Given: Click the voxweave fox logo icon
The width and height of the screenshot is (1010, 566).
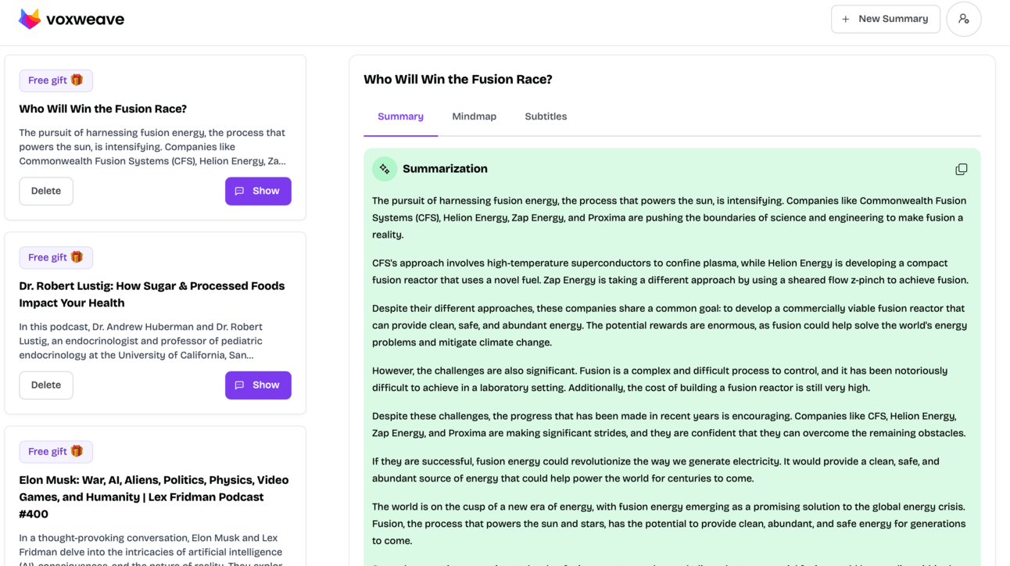Looking at the screenshot, I should click(x=30, y=19).
